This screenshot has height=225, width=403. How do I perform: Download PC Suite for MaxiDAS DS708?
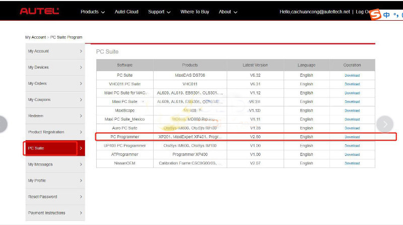click(352, 75)
